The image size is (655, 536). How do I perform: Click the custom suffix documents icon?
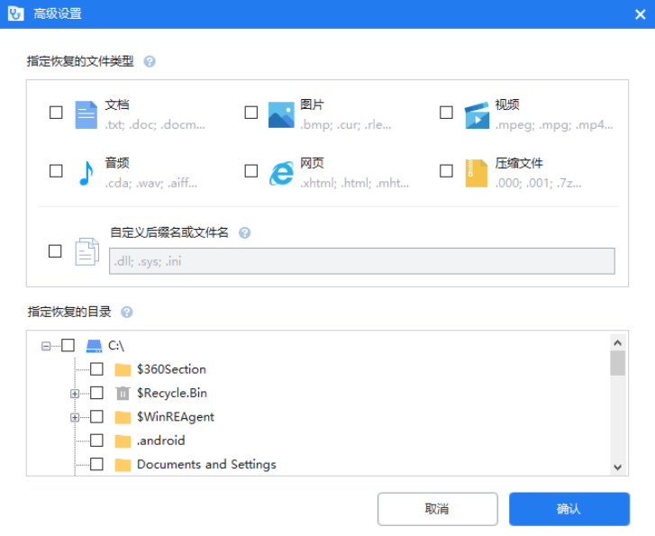(x=86, y=251)
